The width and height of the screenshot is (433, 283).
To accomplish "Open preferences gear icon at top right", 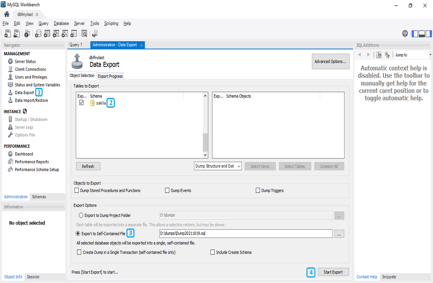I will click(x=405, y=34).
